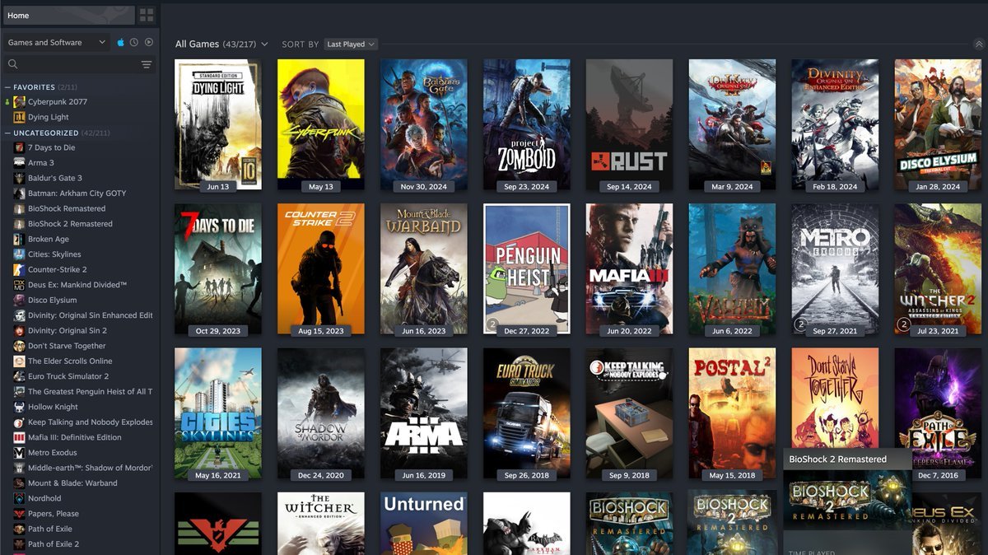Open advanced filter options icon in search bar
988x555 pixels.
pos(147,64)
